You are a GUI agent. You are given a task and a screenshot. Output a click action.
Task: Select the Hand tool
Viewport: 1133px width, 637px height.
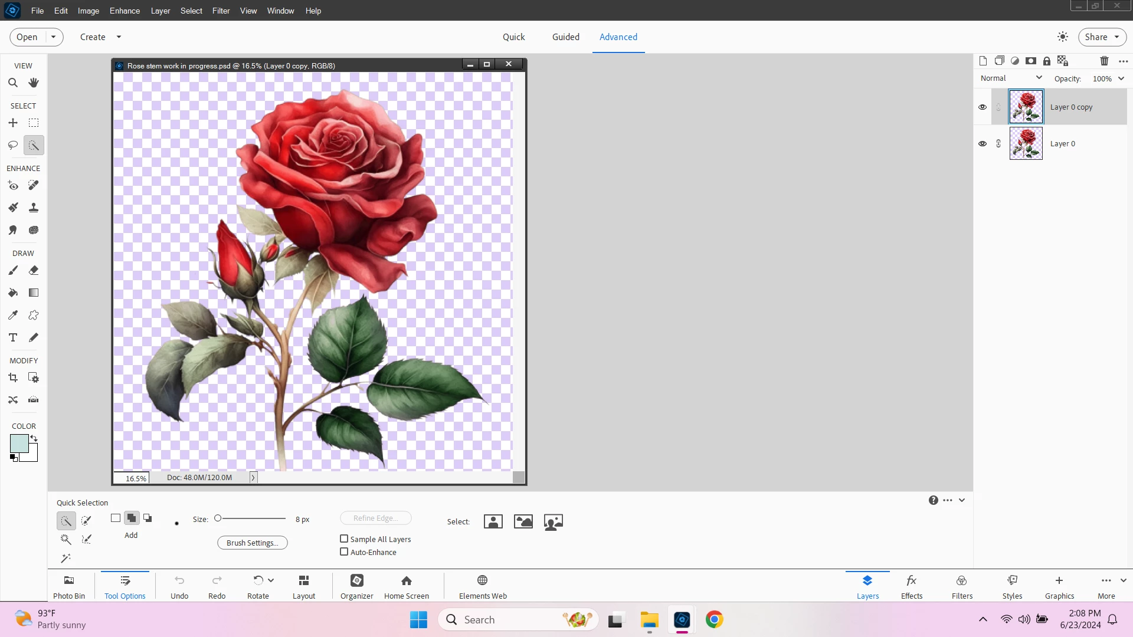[34, 83]
